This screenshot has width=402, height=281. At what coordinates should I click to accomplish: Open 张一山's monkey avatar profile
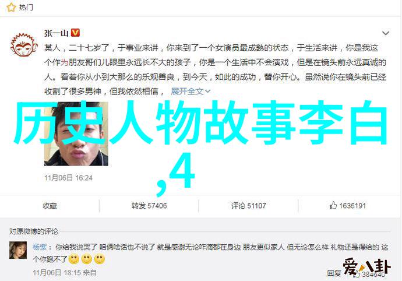click(24, 45)
